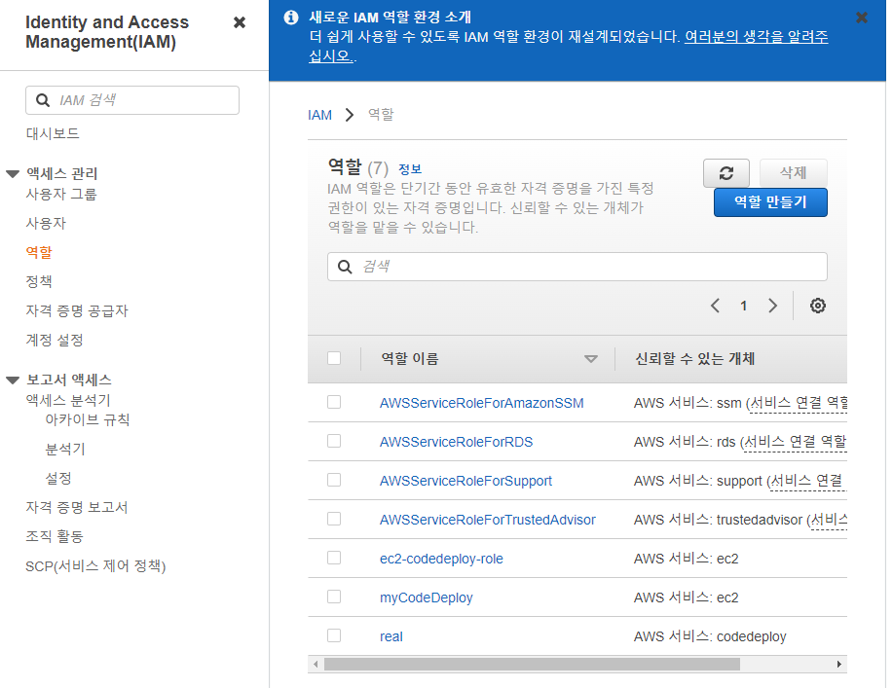The height and width of the screenshot is (688, 893).
Task: Select 역할 in sidebar
Action: pos(39,252)
